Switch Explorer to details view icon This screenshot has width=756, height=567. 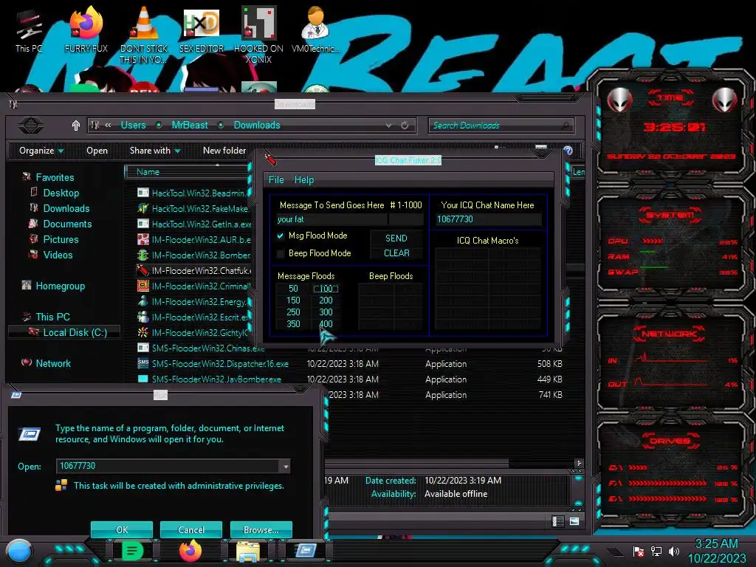[x=558, y=521]
